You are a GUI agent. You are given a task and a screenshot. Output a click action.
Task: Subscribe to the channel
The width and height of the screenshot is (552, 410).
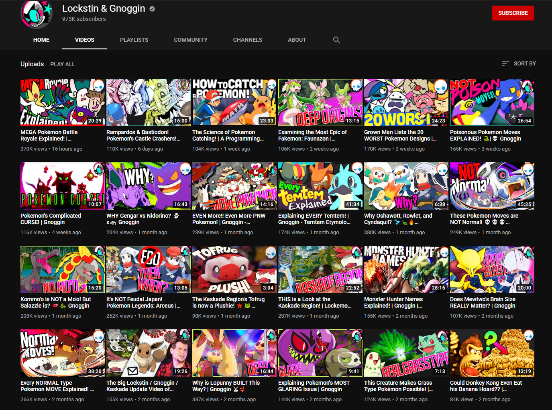pos(513,13)
